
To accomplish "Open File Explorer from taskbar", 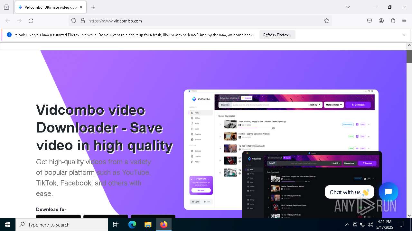I will [x=148, y=225].
